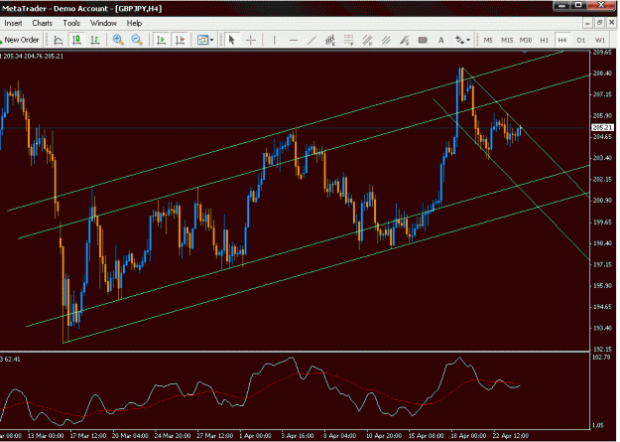
Task: Click the 17 Mar 12:00 time label
Action: coord(87,436)
